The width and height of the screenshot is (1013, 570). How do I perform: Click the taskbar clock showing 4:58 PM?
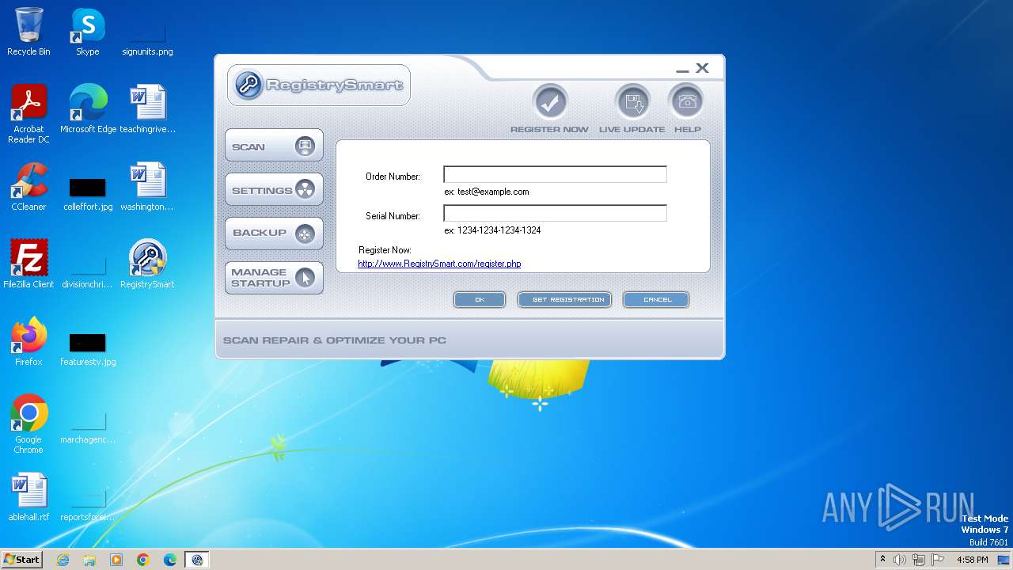(973, 560)
